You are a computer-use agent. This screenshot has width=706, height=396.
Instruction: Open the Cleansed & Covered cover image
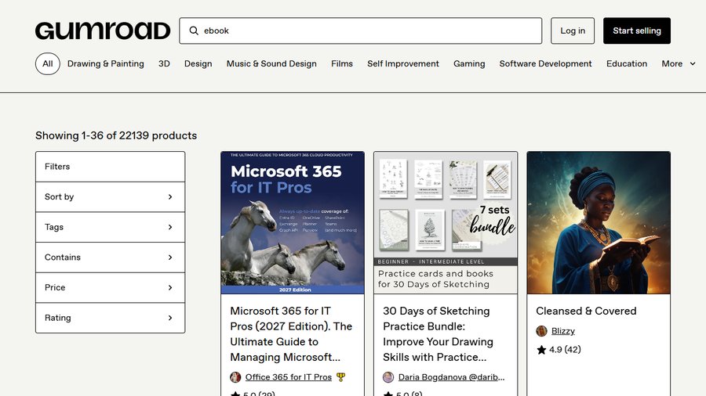599,223
